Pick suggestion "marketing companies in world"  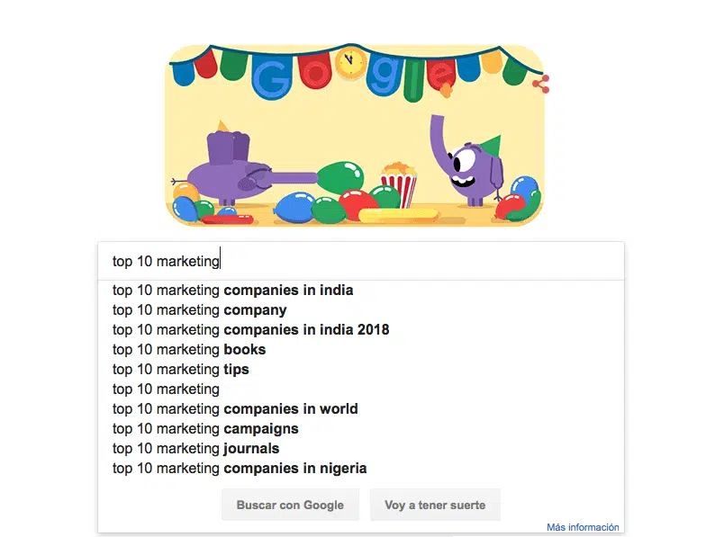pyautogui.click(x=235, y=409)
